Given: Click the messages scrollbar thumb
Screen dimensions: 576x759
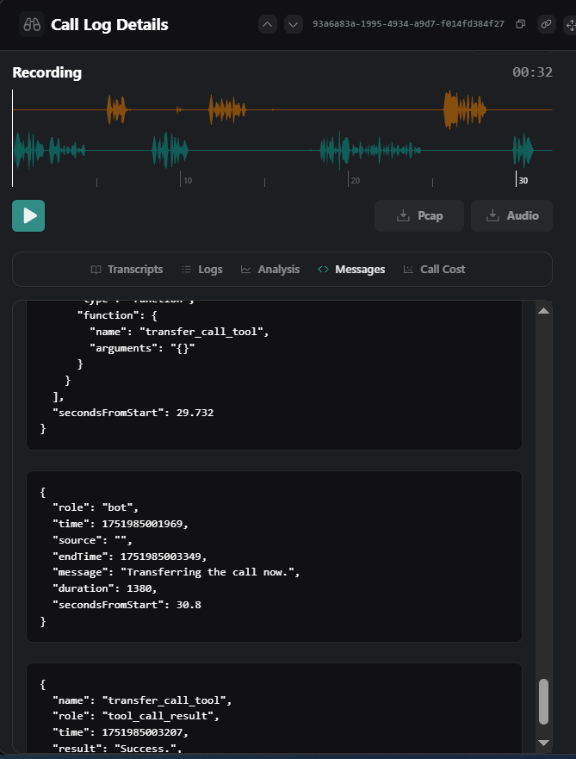Looking at the screenshot, I should 543,701.
